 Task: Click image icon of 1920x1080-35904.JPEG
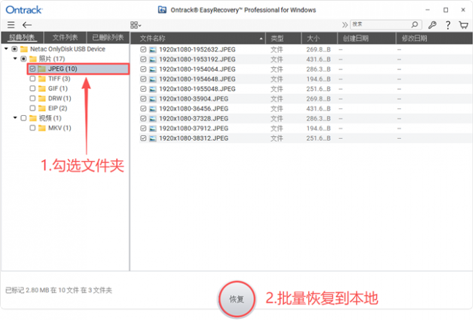pyautogui.click(x=153, y=99)
